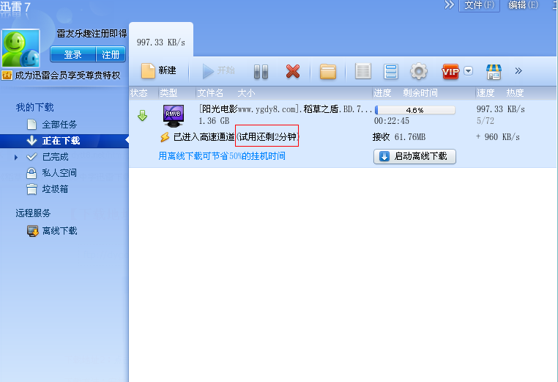Screen dimensions: 558x382
Task: Open 私人空间 in the sidebar
Action: [x=59, y=173]
